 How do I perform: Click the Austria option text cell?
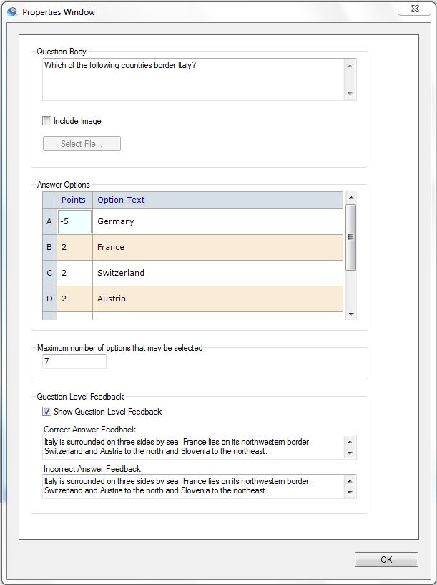217,299
